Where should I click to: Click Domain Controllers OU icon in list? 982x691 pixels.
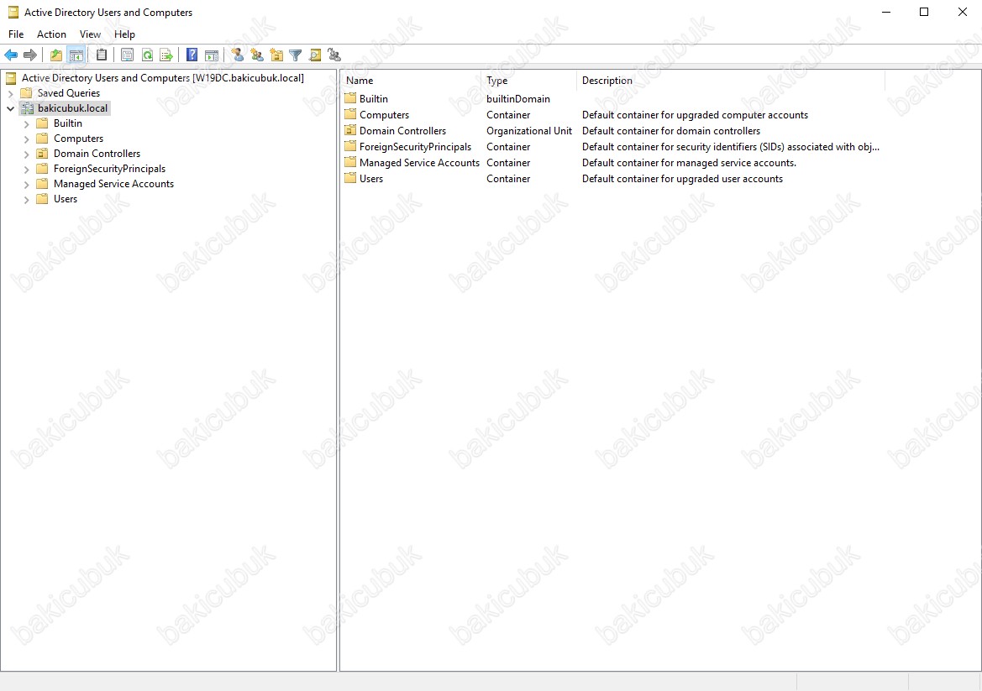[x=350, y=130]
